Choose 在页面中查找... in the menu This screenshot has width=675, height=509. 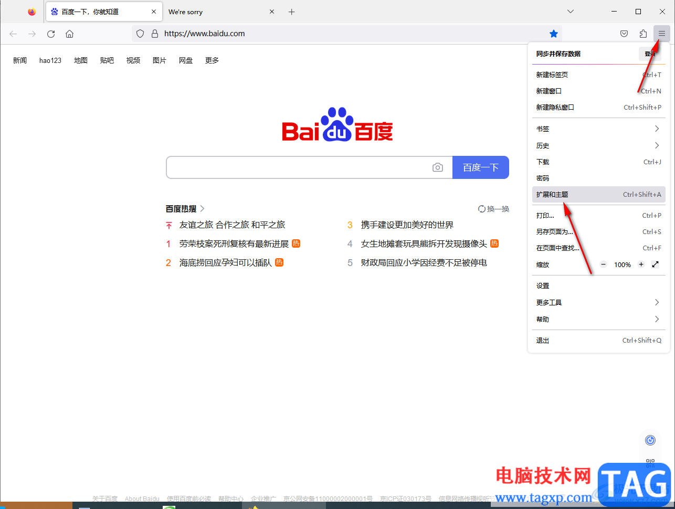click(x=599, y=248)
